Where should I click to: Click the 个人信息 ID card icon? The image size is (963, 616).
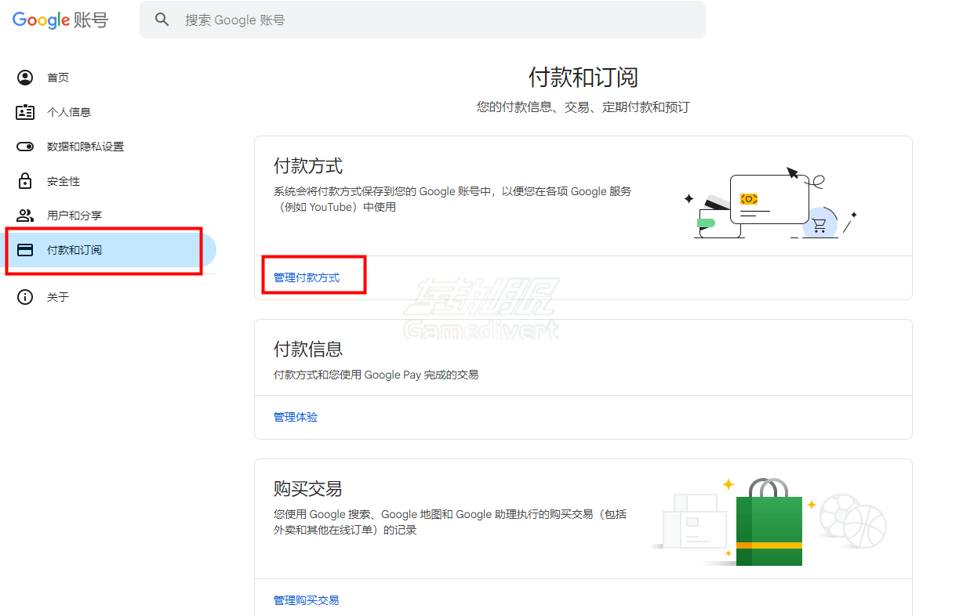point(25,112)
